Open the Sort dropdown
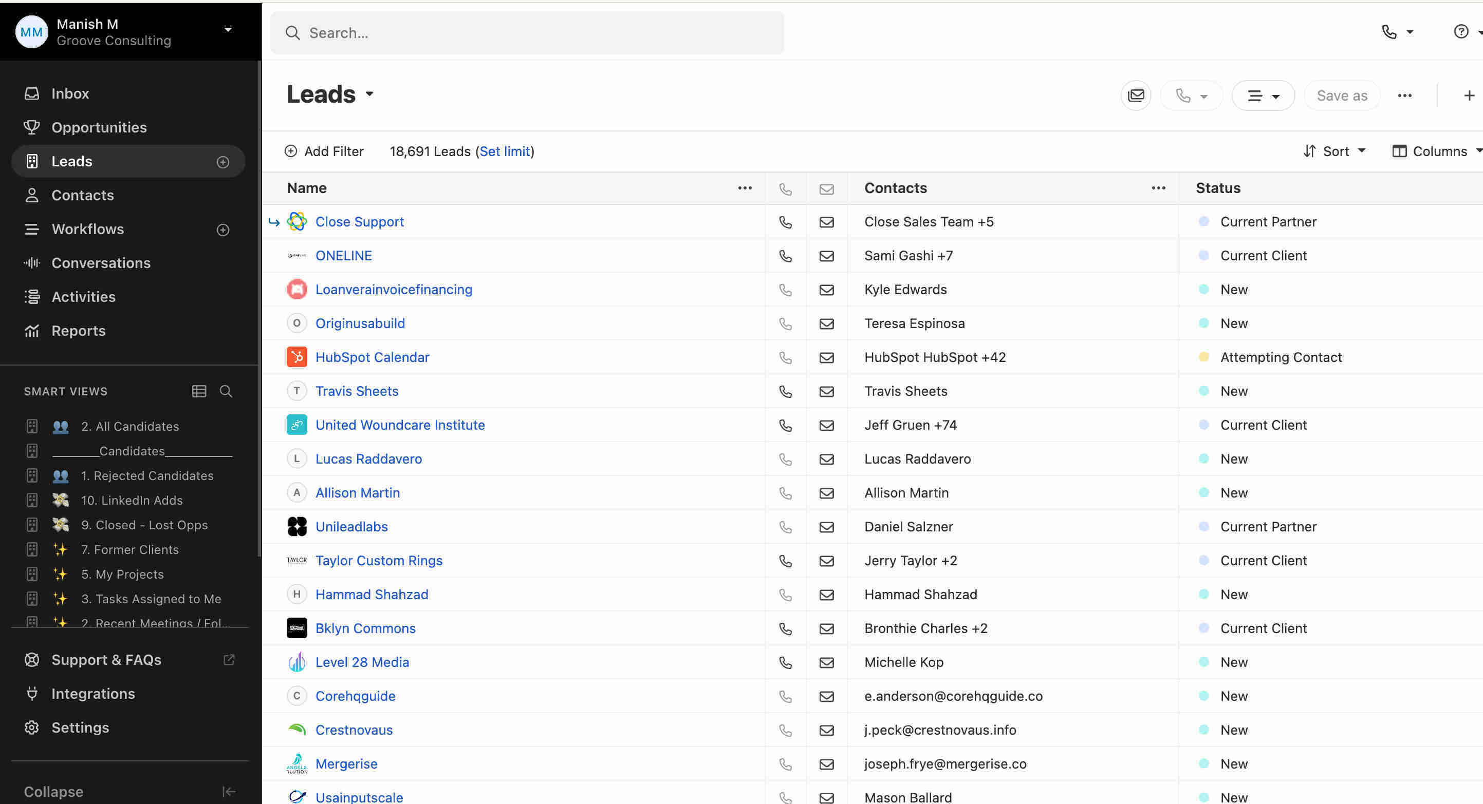 [1334, 151]
